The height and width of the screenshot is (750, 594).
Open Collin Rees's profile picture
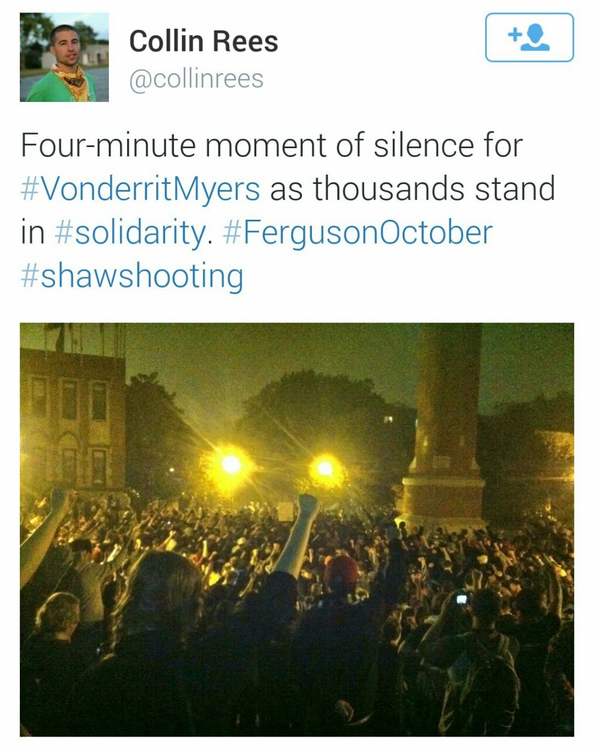click(64, 57)
